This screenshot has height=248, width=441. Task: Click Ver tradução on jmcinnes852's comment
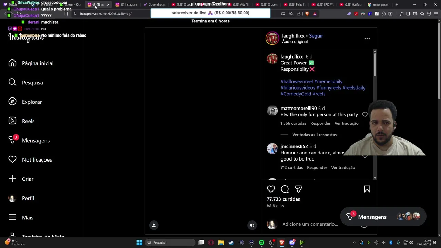[343, 168]
